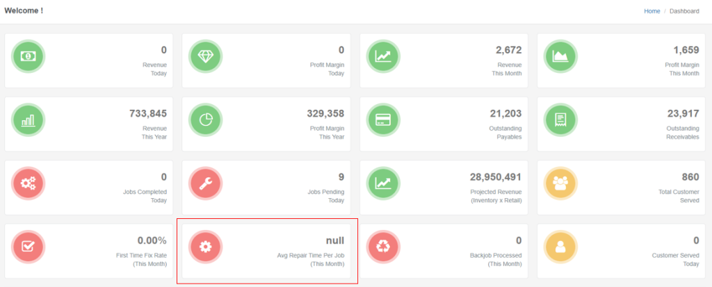Click the Revenue This Year bar chart icon

[x=29, y=120]
